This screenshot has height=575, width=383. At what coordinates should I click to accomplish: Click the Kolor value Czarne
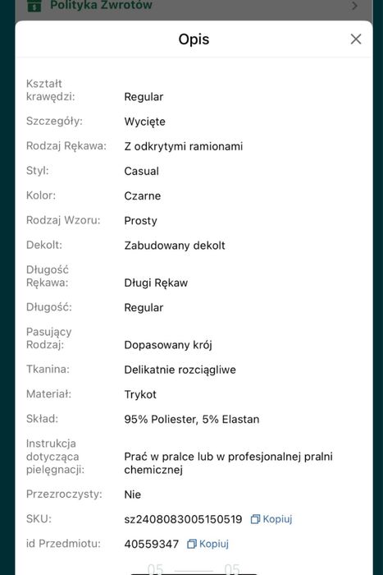[142, 195]
